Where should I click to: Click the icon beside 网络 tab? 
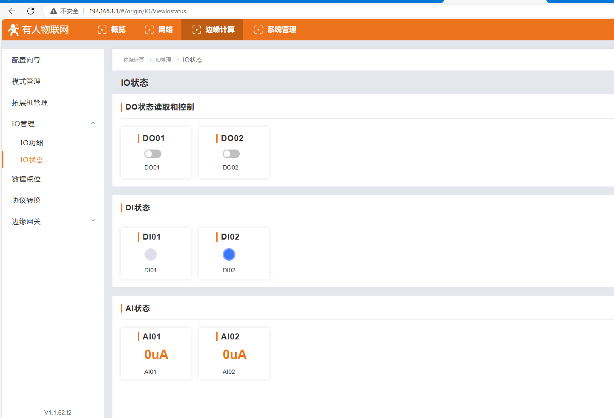pos(149,30)
